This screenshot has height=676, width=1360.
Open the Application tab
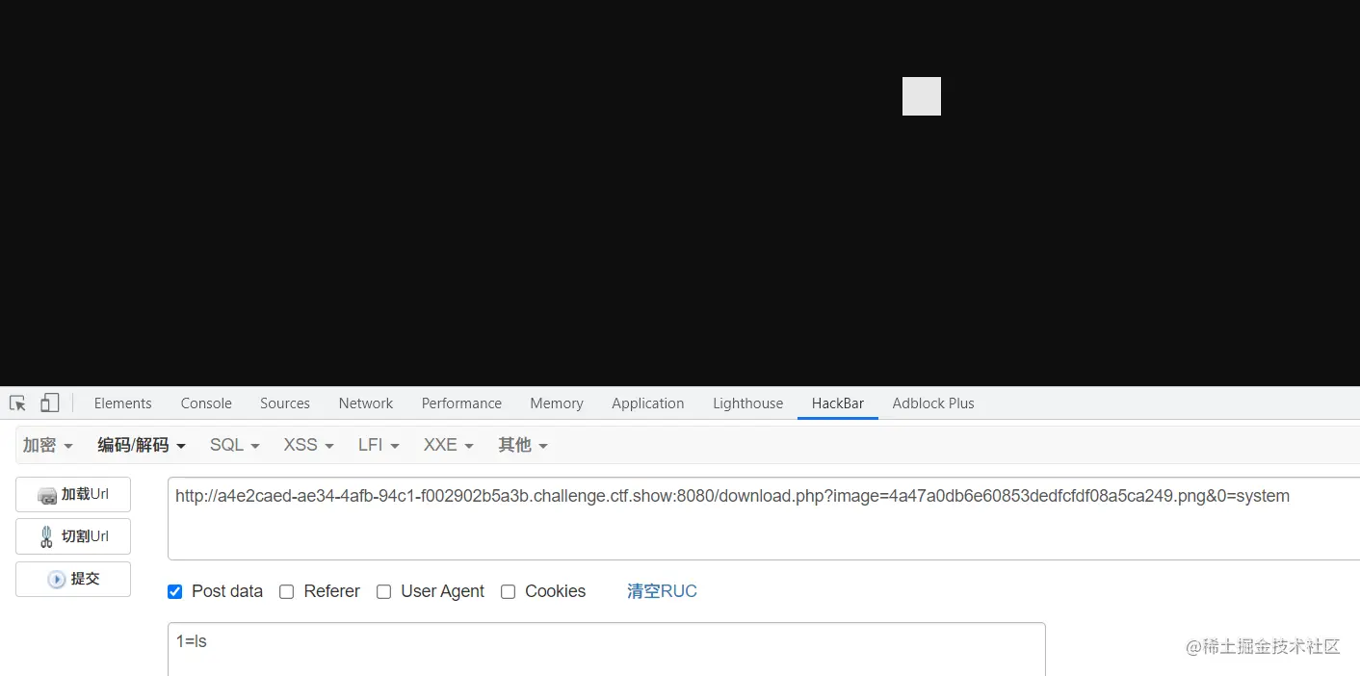coord(647,403)
